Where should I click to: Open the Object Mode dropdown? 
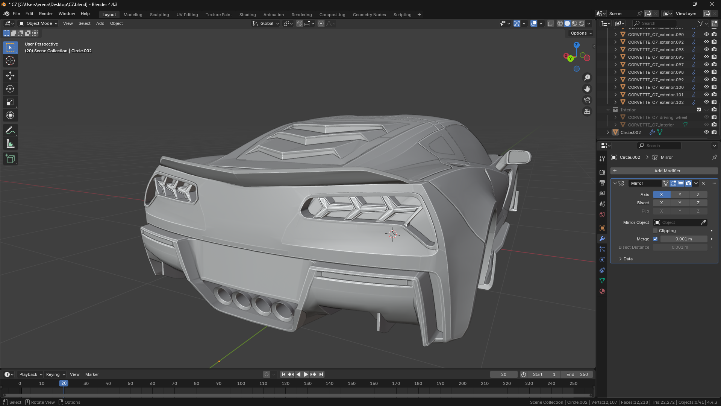(x=38, y=23)
